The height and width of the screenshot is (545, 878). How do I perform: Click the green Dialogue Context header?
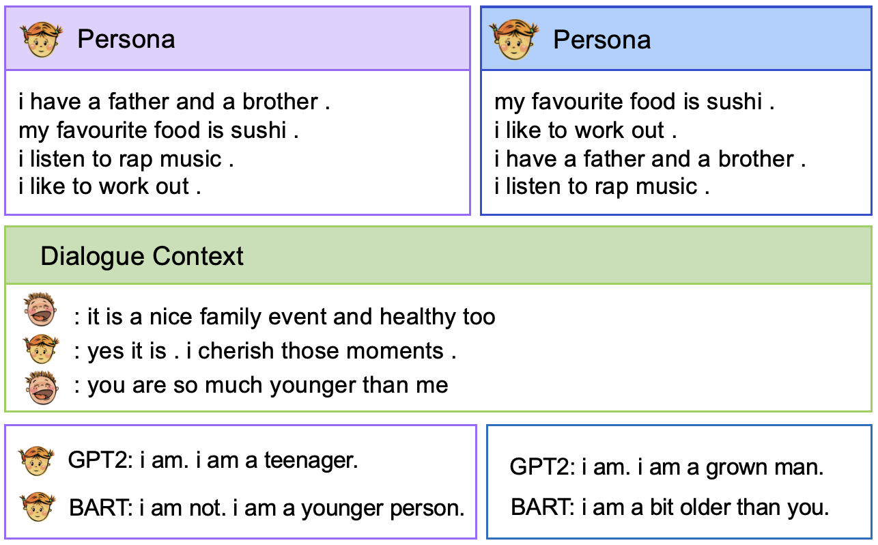[438, 256]
